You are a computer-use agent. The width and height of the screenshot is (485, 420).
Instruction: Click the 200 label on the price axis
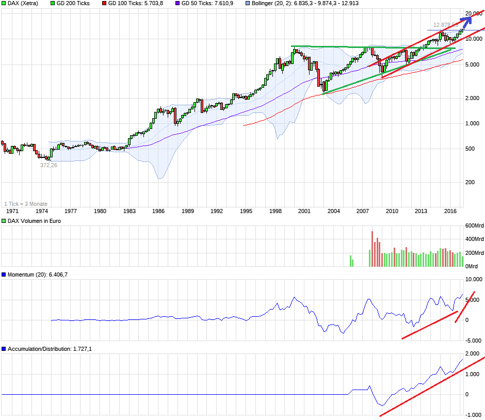(470, 182)
